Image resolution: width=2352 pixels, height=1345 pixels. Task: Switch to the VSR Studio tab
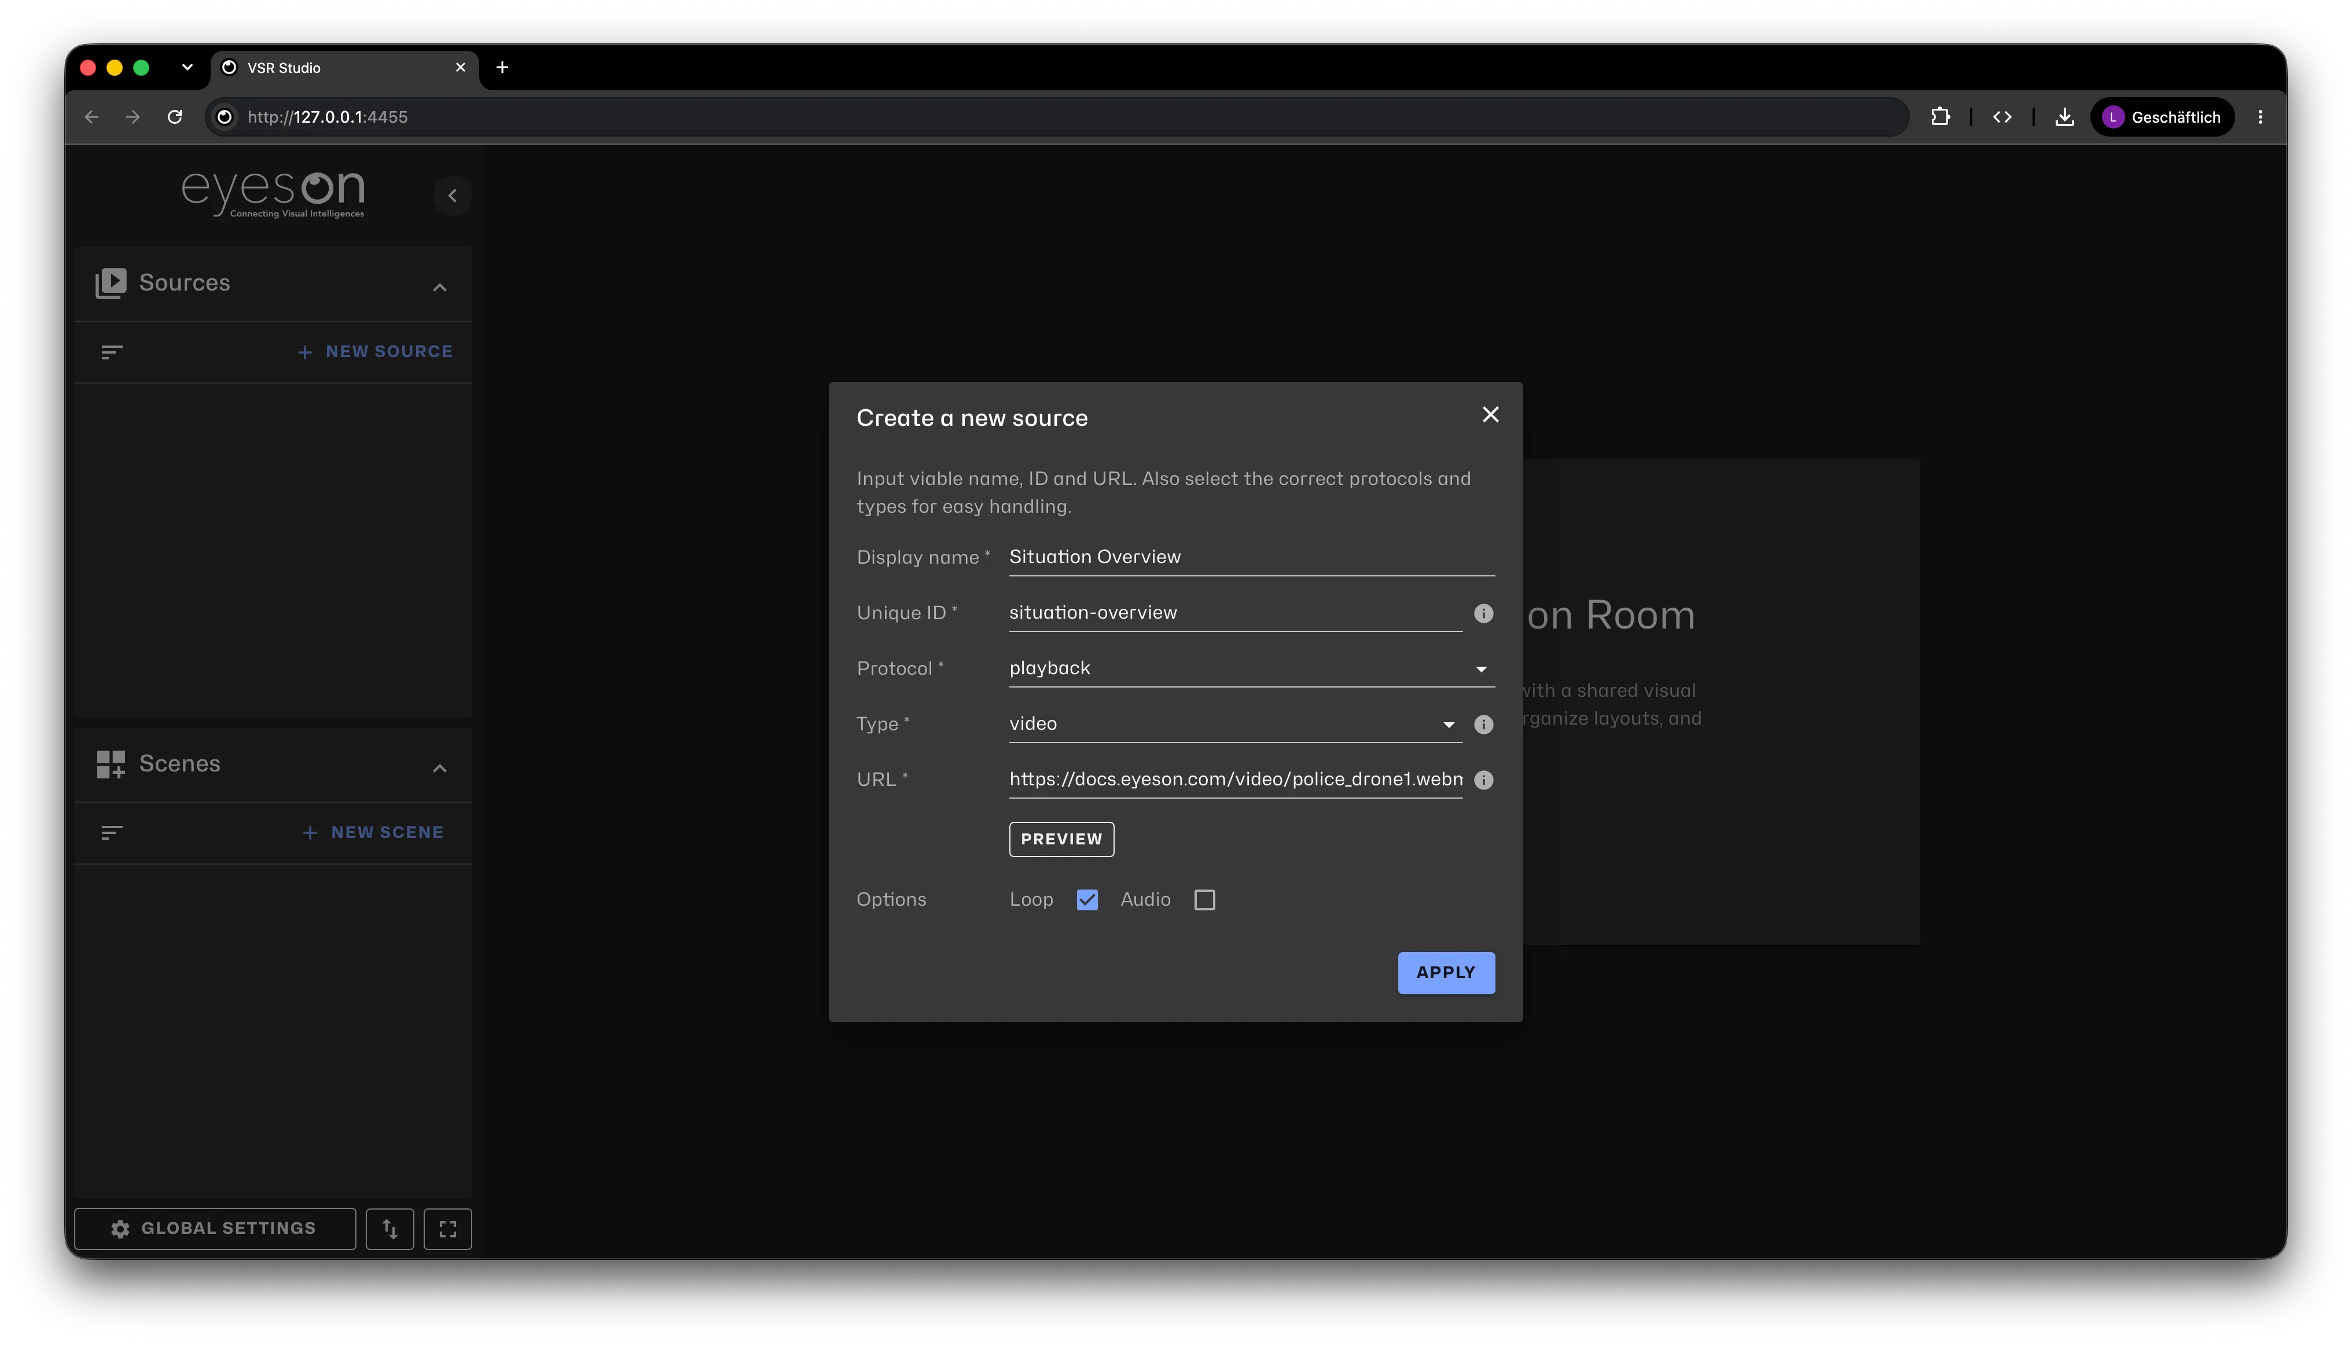(344, 68)
